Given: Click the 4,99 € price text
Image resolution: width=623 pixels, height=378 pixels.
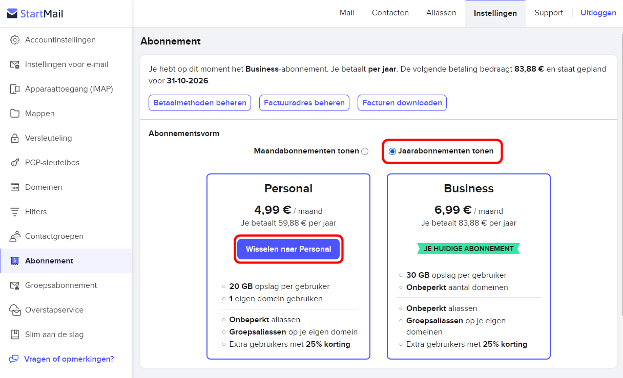Looking at the screenshot, I should [273, 210].
